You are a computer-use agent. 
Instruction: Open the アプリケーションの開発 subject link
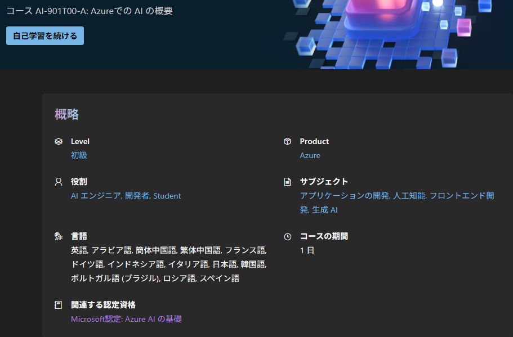tap(345, 195)
